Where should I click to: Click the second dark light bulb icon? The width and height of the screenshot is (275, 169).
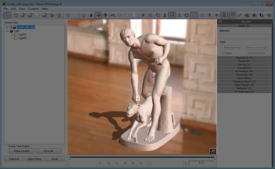(209, 15)
